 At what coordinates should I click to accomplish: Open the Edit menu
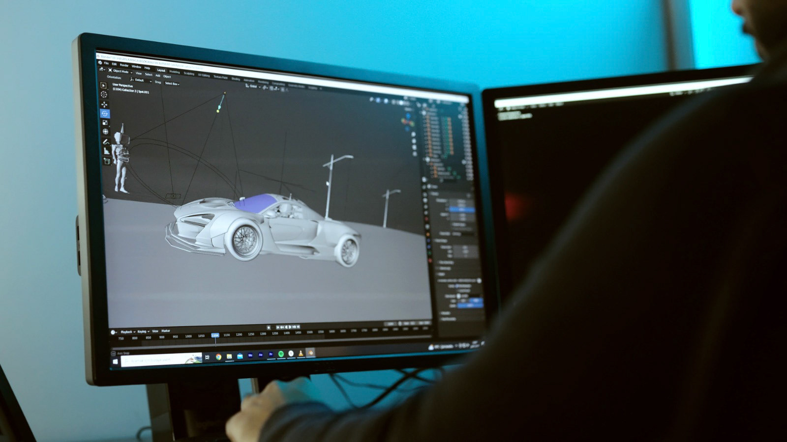(x=114, y=64)
